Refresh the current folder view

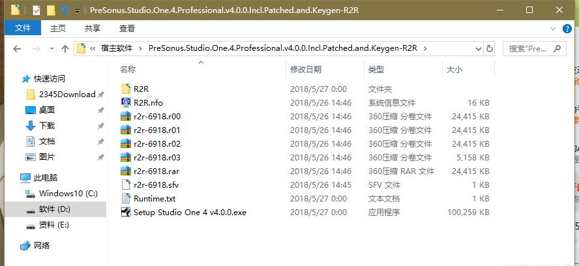pos(490,48)
